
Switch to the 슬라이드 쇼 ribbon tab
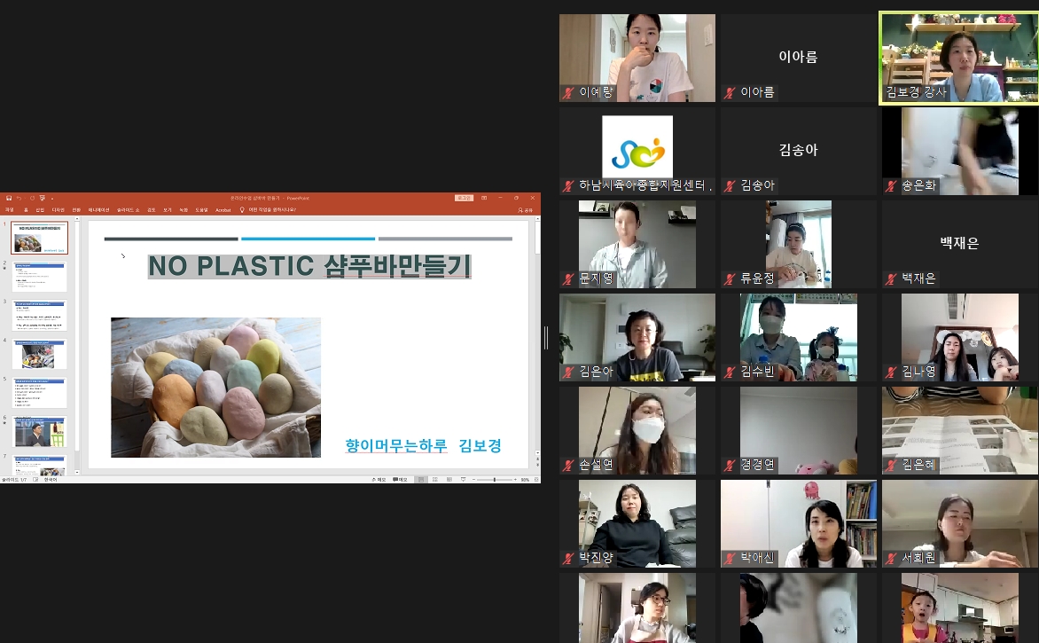pos(128,210)
